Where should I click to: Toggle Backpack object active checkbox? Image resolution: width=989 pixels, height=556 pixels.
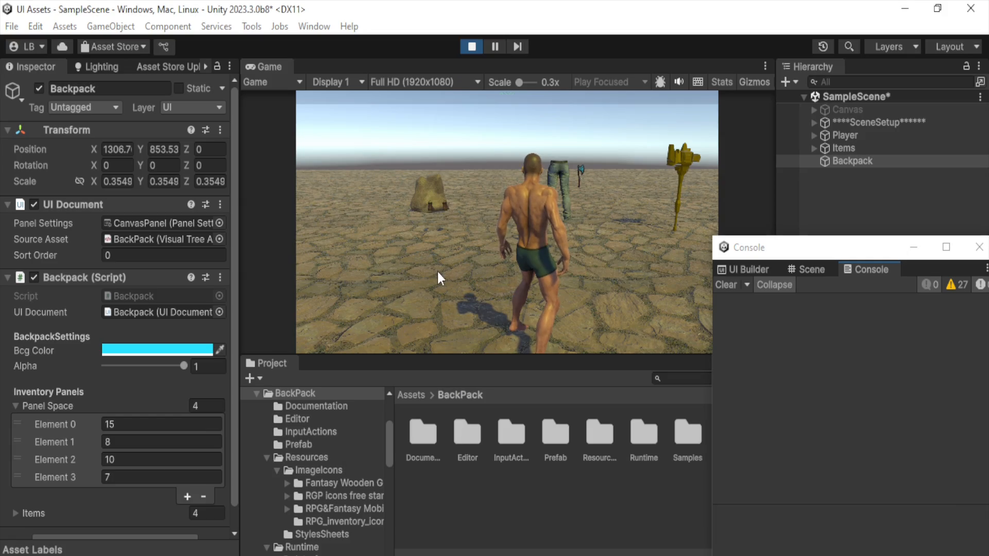[39, 88]
